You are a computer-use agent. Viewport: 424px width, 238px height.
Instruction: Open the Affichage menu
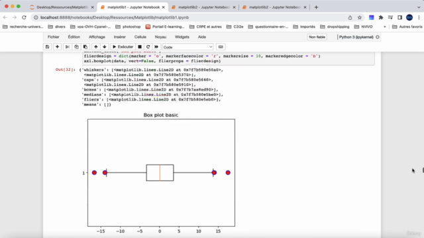pos(97,37)
